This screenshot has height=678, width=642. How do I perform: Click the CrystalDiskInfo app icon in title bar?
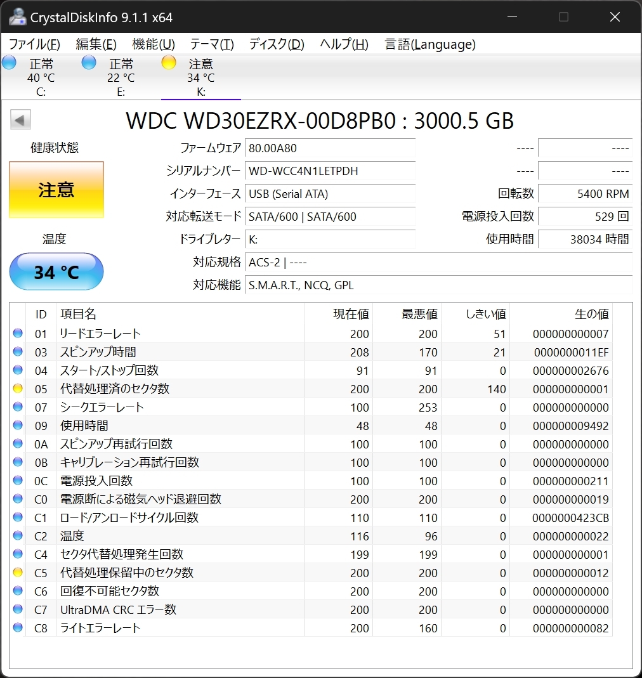pyautogui.click(x=17, y=17)
